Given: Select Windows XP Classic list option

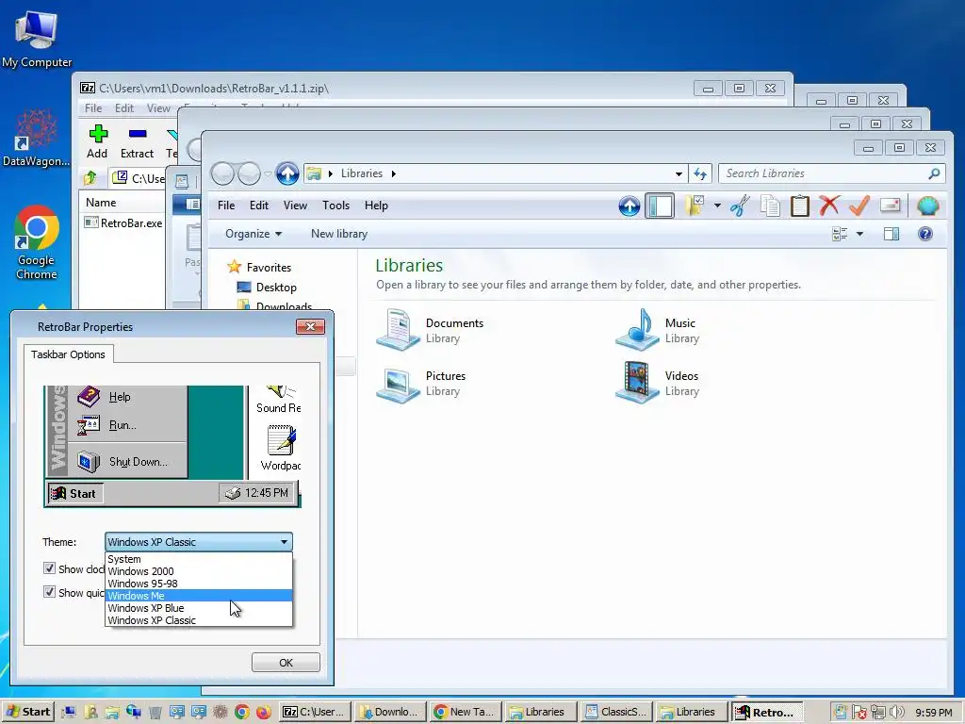Looking at the screenshot, I should 198,620.
